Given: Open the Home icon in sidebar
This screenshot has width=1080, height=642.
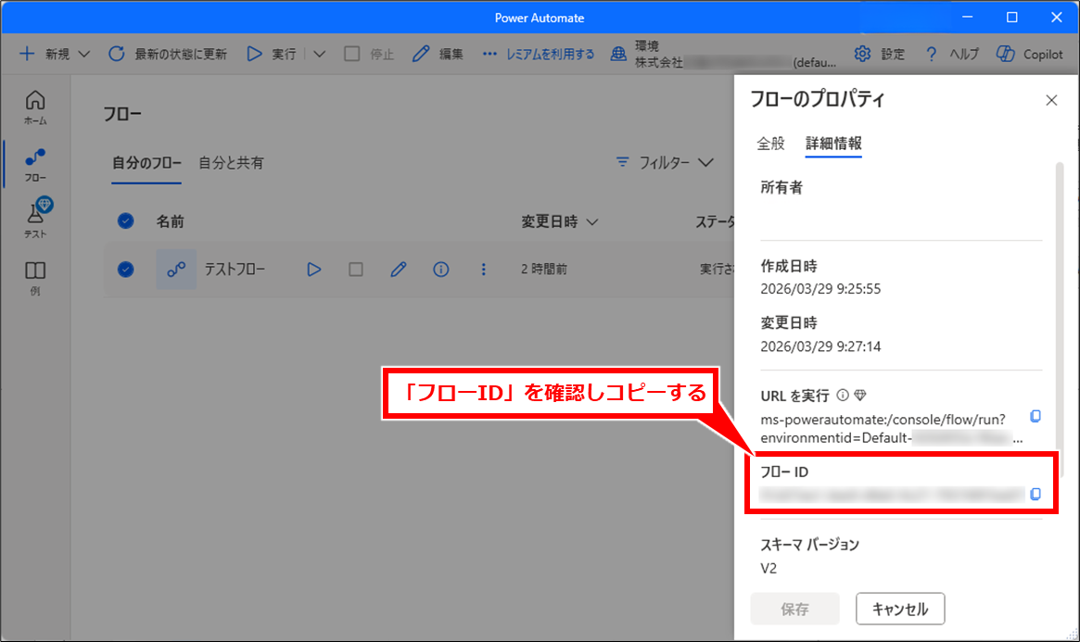Looking at the screenshot, I should 35,107.
